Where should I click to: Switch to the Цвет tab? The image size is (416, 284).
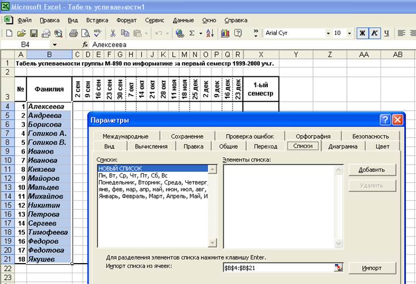(383, 147)
